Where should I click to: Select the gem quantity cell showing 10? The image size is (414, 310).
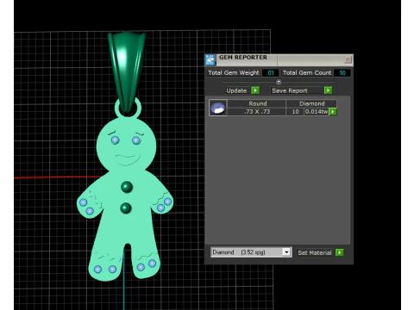coord(295,112)
